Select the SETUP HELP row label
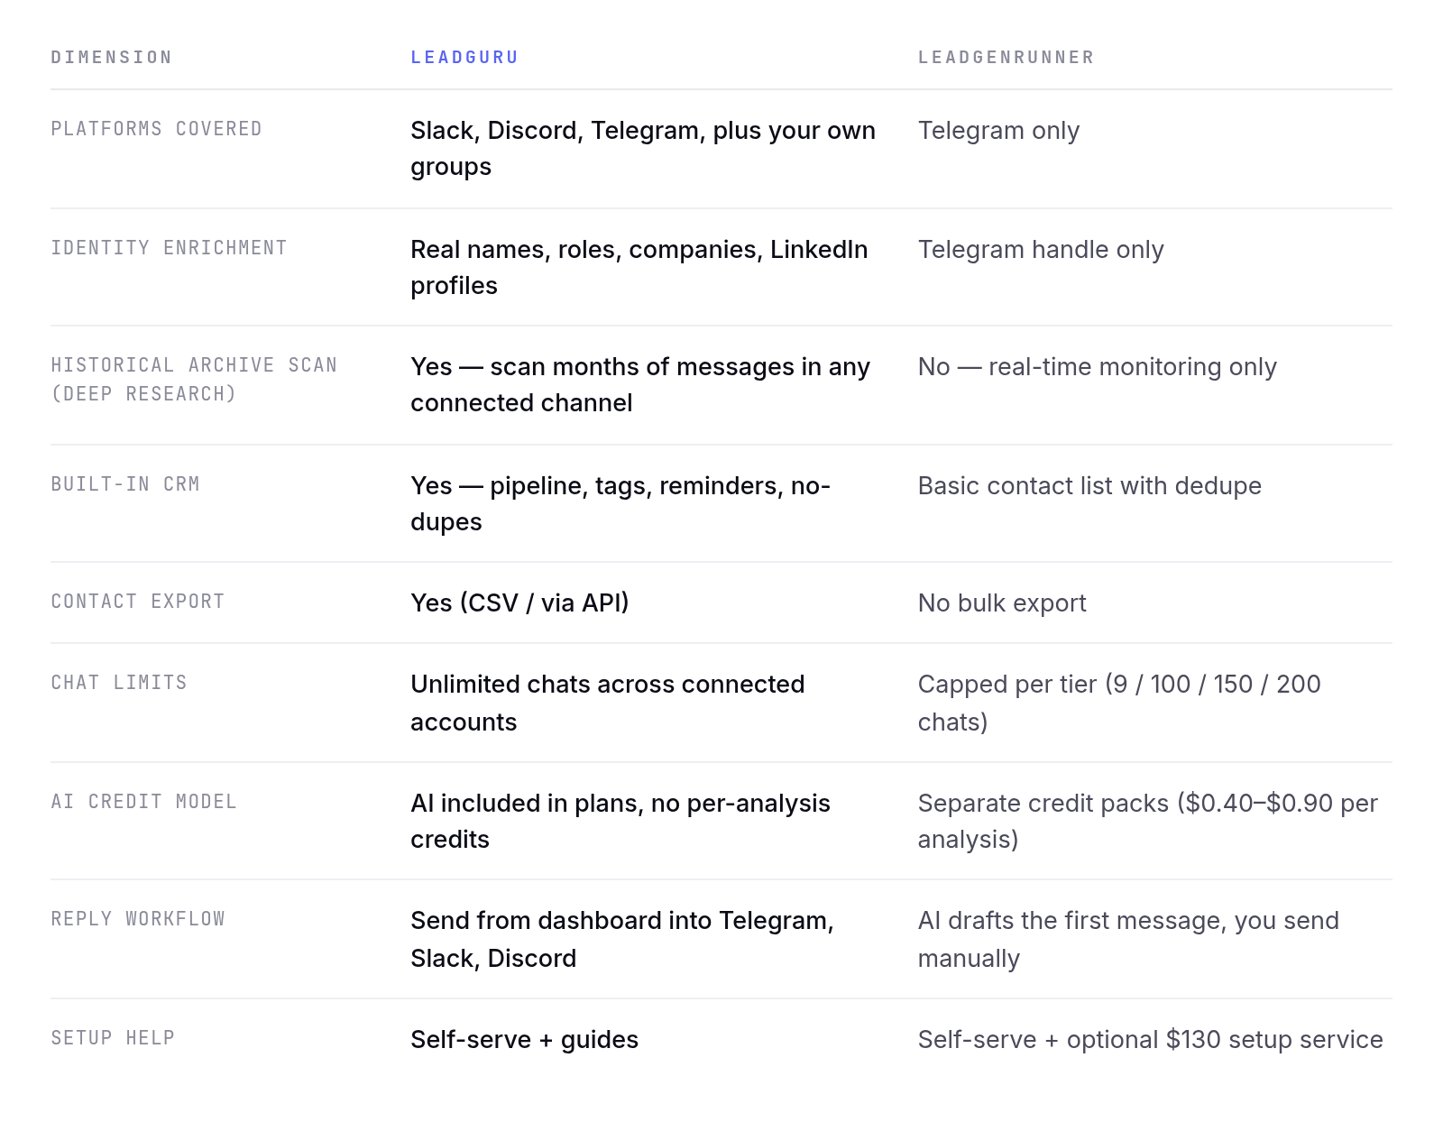Image resolution: width=1443 pixels, height=1122 pixels. point(113,1038)
